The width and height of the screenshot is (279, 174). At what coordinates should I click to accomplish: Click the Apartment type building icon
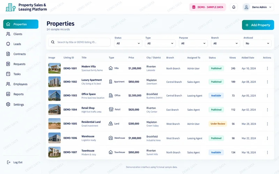click(111, 82)
